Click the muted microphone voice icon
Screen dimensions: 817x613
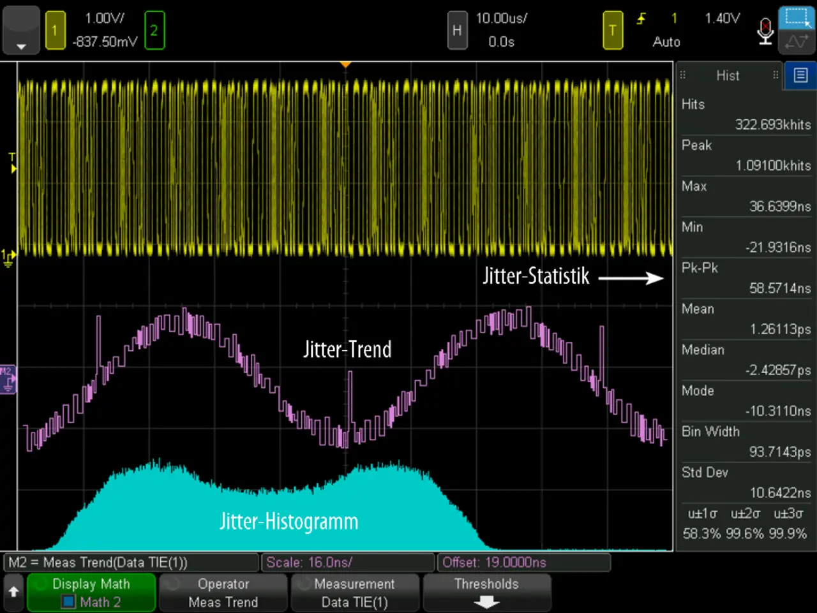765,31
